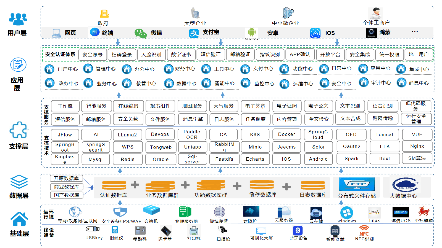Select the Android (安卓) robot icon
This screenshot has width=442, height=248.
(x=252, y=33)
